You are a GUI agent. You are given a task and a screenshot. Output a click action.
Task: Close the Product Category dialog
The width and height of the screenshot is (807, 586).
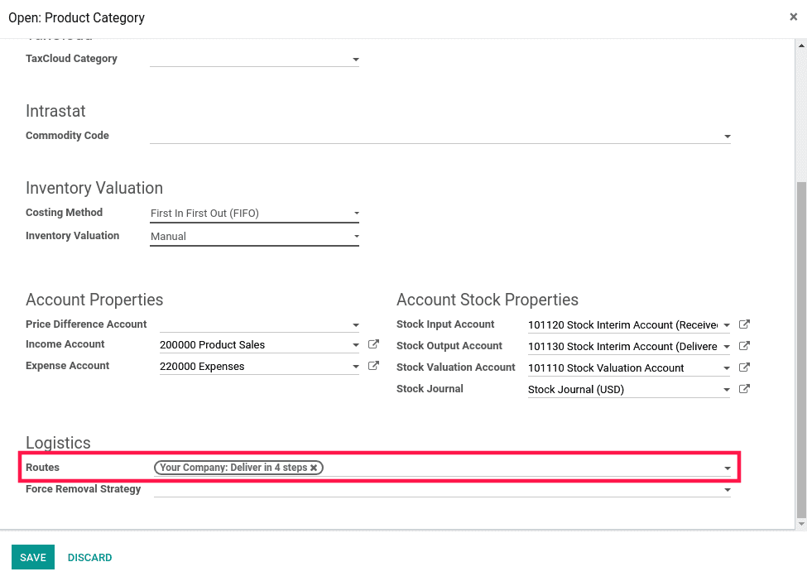tap(793, 17)
